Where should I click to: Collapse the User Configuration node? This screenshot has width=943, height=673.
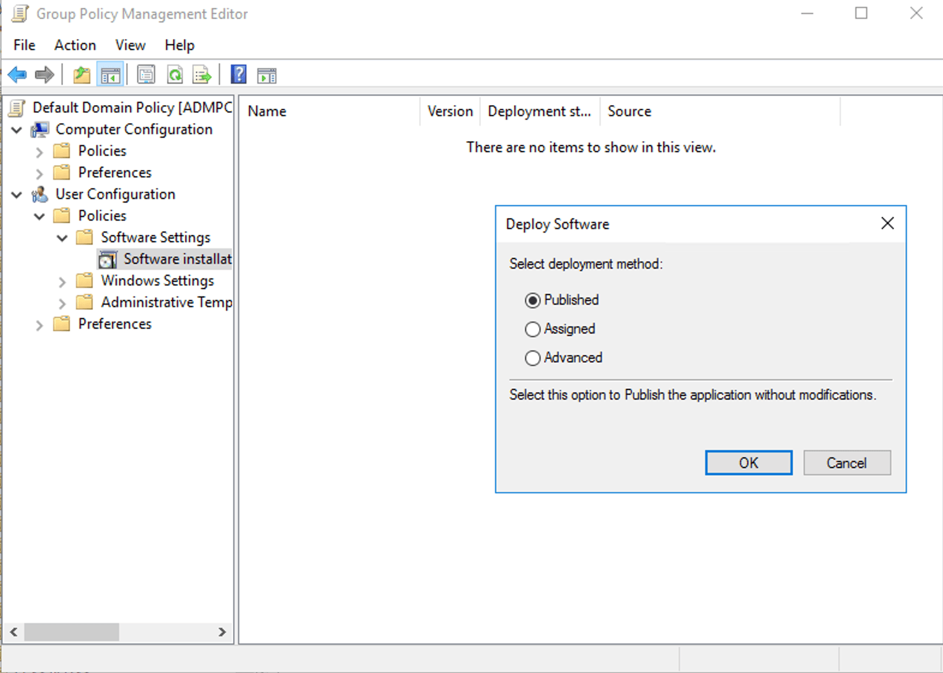[x=17, y=195]
